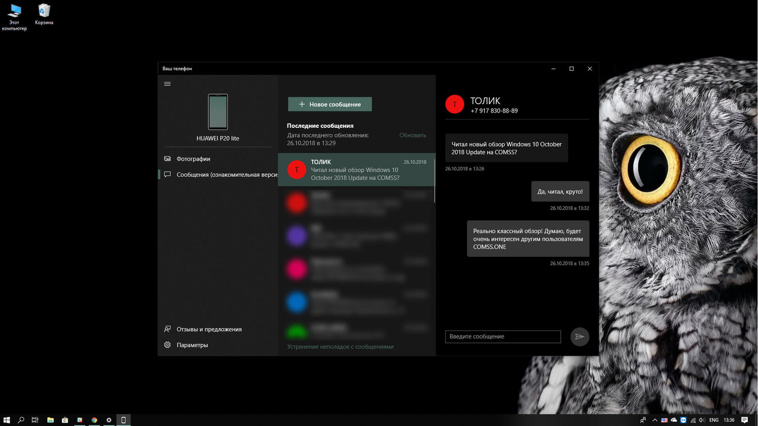Click ТОЛИК's red avatar above the chat
758x426 pixels.
[x=454, y=104]
